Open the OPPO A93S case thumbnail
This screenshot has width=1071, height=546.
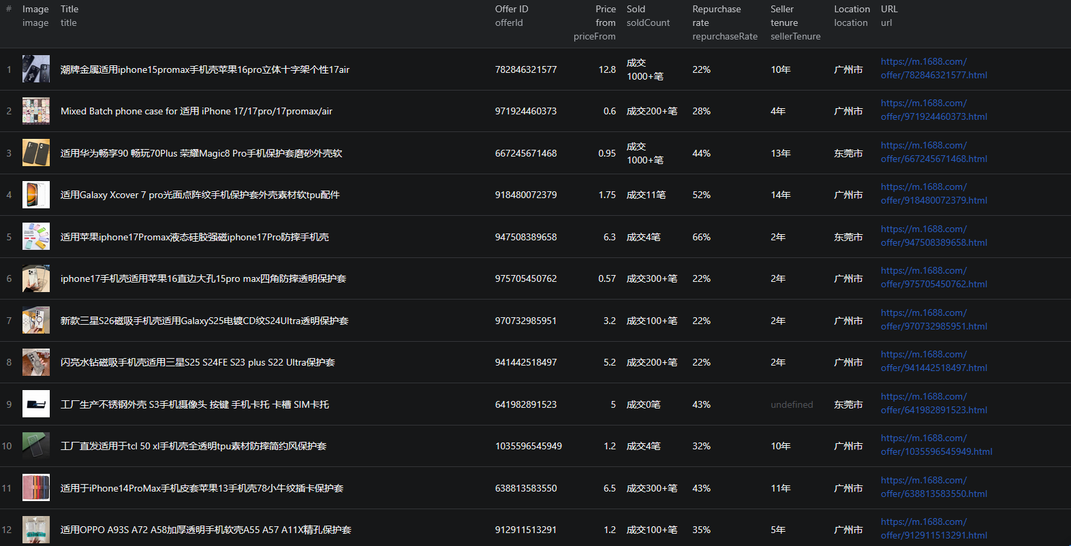pos(36,530)
